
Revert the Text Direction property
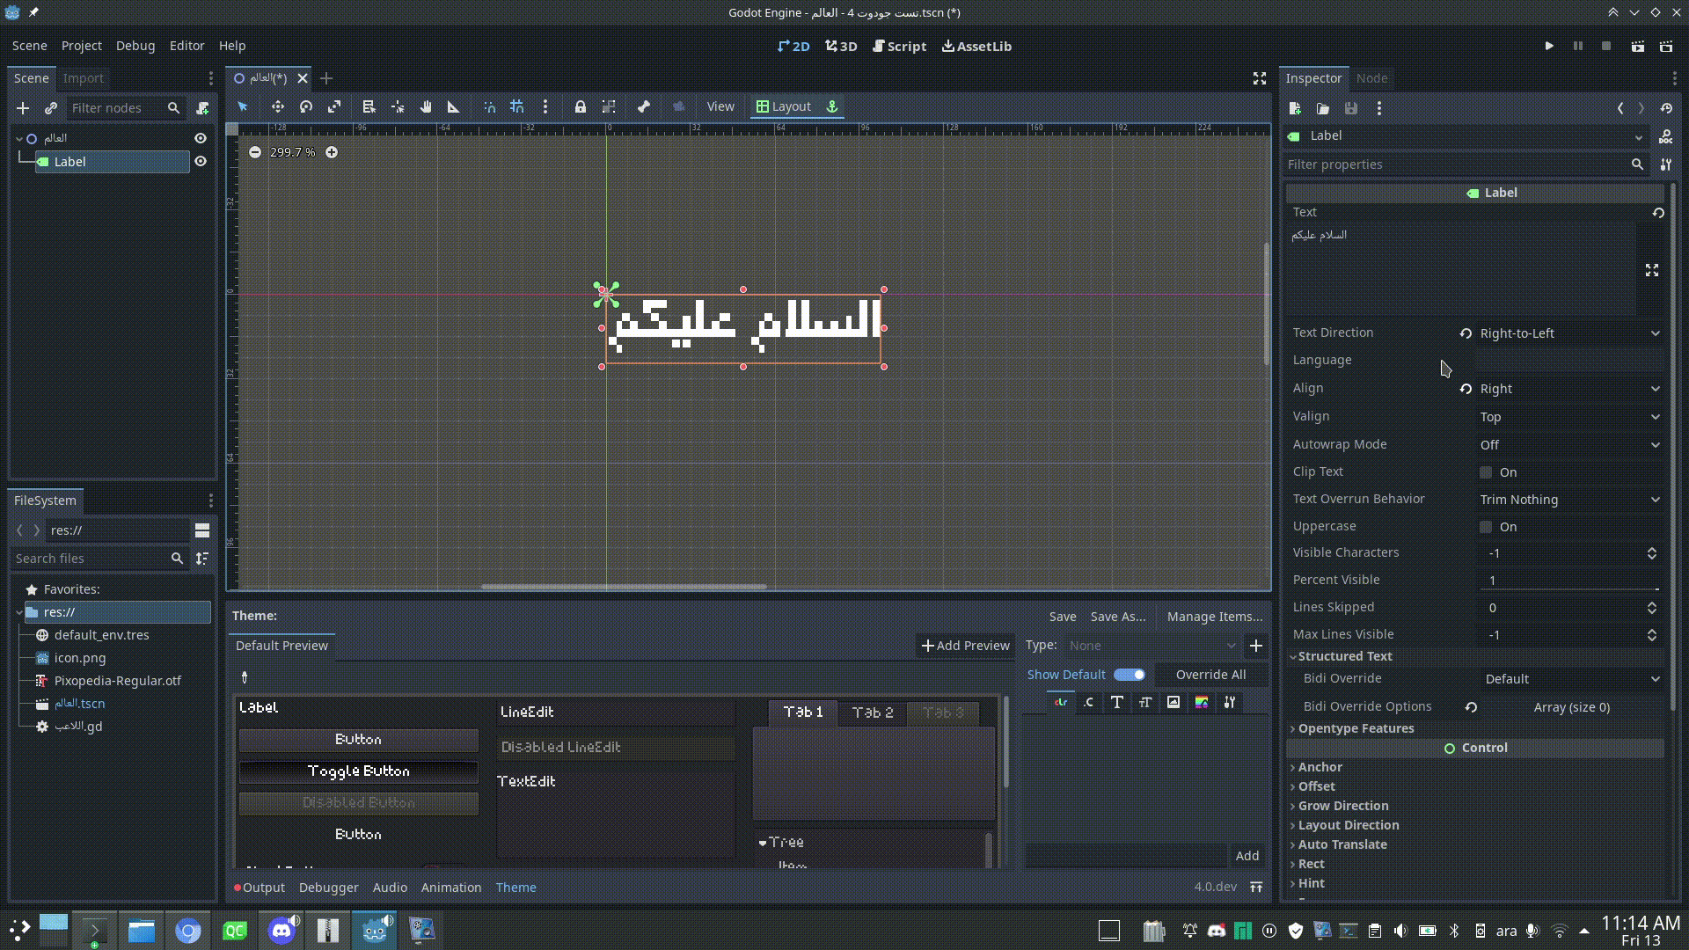click(1466, 333)
